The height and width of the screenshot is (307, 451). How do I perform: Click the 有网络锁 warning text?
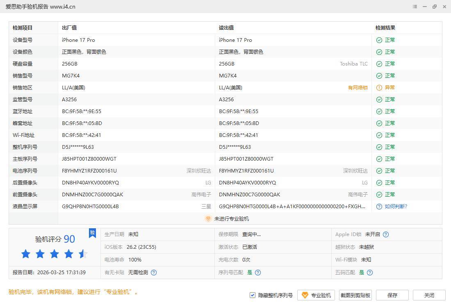pos(358,88)
